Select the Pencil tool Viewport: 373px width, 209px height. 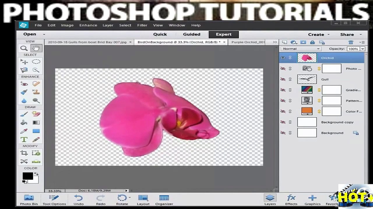point(36,140)
